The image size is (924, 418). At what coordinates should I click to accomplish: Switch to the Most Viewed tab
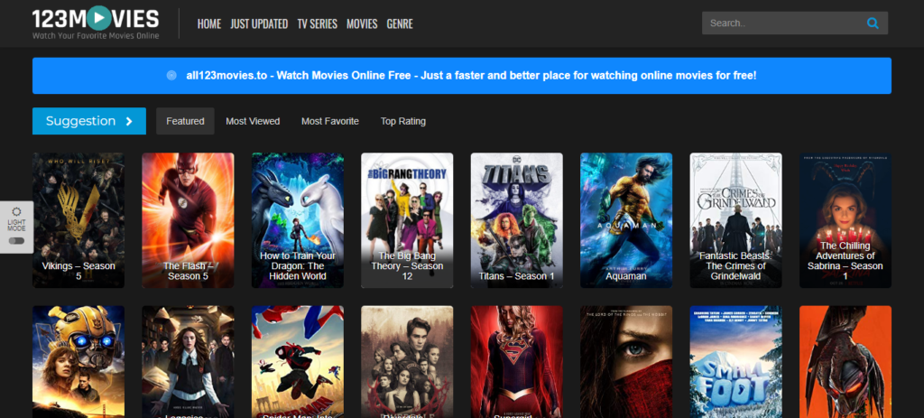[253, 121]
